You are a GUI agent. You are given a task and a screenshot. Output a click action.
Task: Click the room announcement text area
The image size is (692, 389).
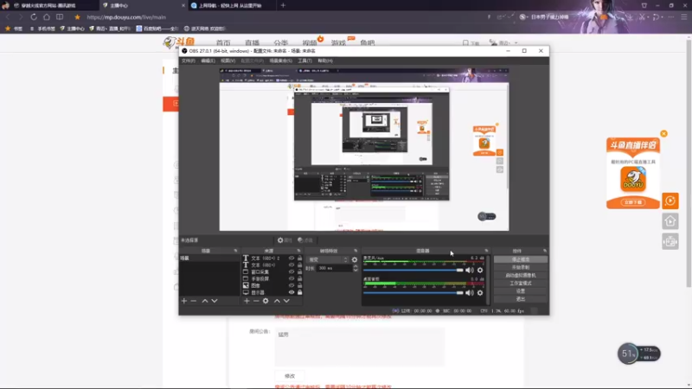[360, 348]
